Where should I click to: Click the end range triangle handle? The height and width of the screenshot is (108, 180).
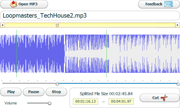tap(178, 84)
